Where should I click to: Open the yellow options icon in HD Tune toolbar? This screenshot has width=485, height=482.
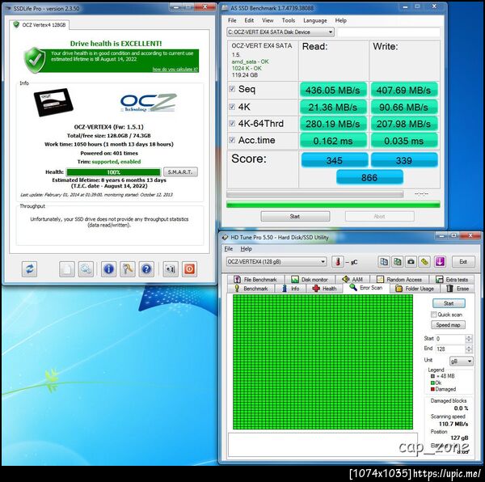point(424,262)
